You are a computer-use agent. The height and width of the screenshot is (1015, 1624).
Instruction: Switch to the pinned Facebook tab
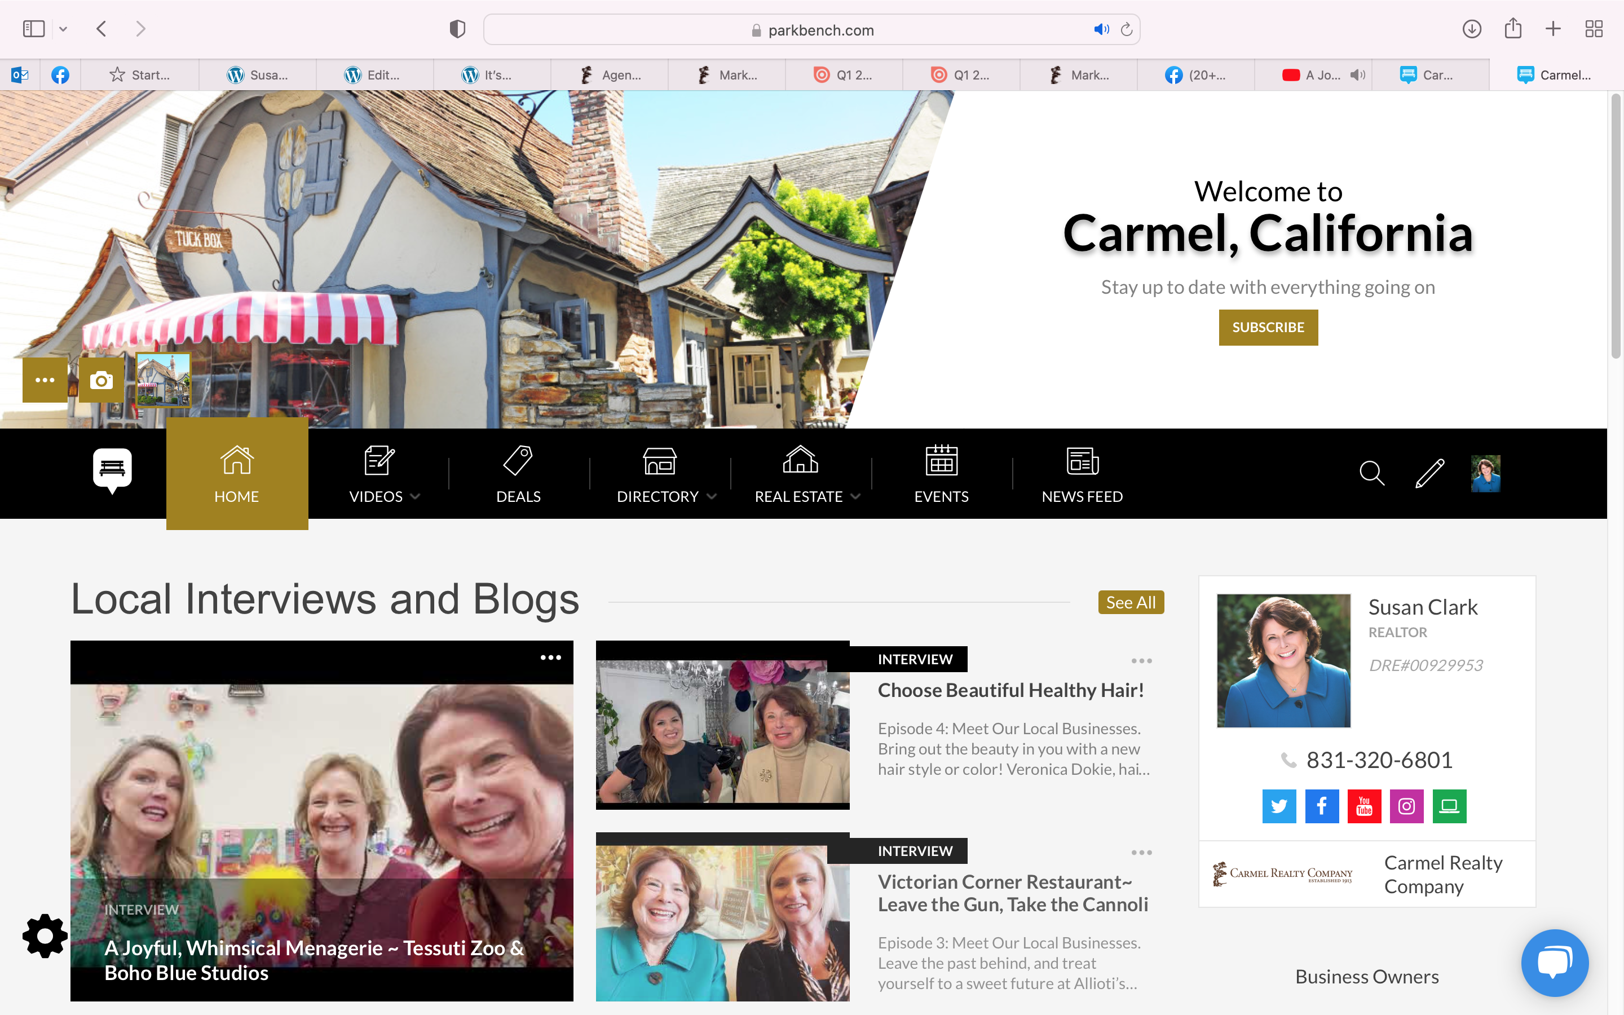click(60, 74)
